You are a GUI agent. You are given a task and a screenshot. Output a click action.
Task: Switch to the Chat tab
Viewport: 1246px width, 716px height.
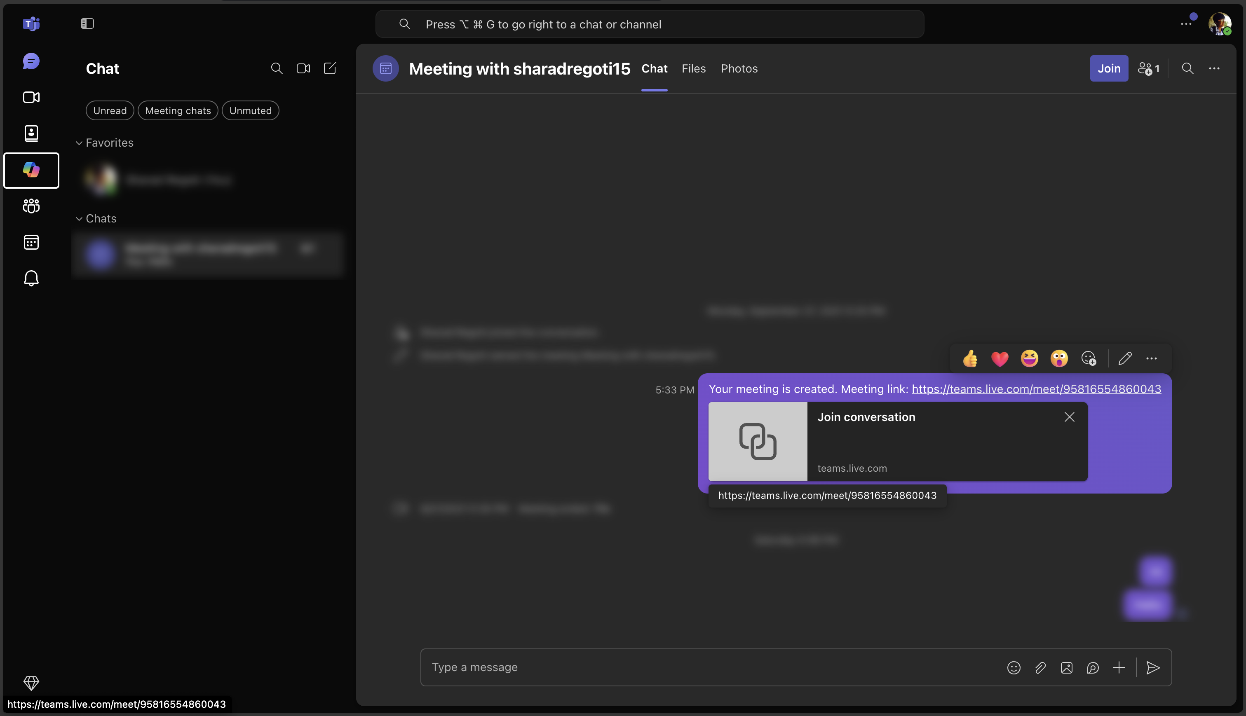click(x=654, y=68)
